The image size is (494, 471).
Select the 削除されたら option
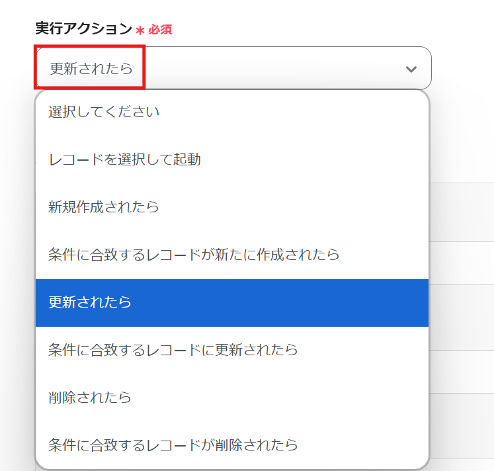90,398
